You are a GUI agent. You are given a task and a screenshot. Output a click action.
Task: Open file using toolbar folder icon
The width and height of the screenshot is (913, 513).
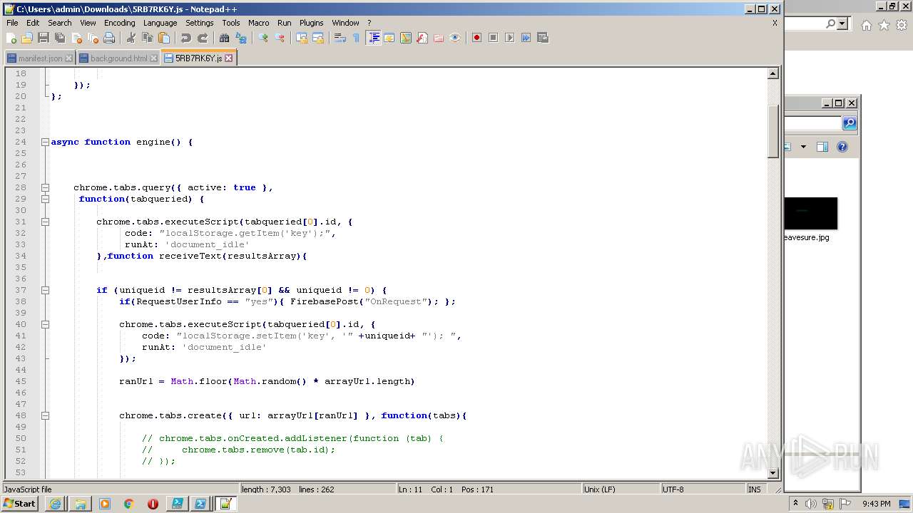(27, 38)
